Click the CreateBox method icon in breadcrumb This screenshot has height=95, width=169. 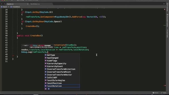click(x=11, y=7)
